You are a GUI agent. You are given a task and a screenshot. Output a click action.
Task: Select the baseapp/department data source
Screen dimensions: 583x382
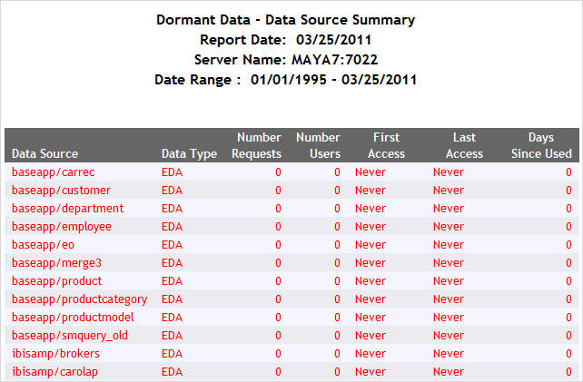click(x=68, y=209)
